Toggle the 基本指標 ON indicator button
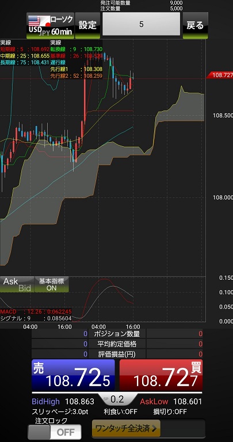Image resolution: width=233 pixels, height=442 pixels. pos(51,284)
